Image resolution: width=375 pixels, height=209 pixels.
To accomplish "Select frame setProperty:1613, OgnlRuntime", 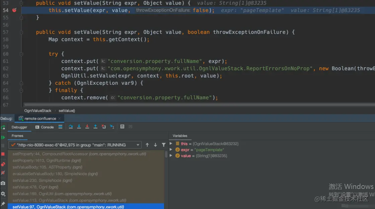I will (x=86, y=160).
